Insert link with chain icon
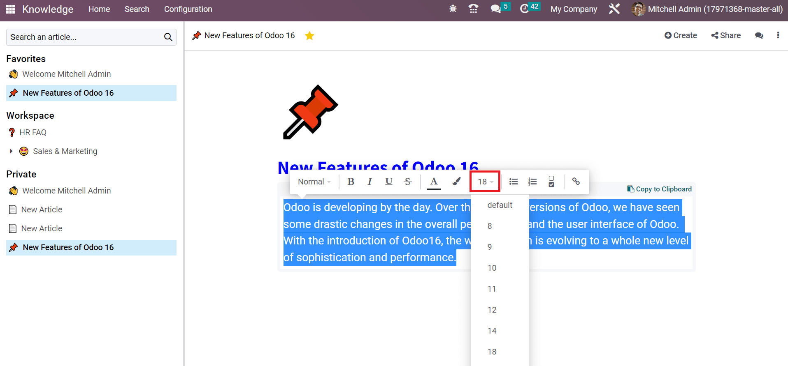This screenshot has height=366, width=788. (x=576, y=181)
